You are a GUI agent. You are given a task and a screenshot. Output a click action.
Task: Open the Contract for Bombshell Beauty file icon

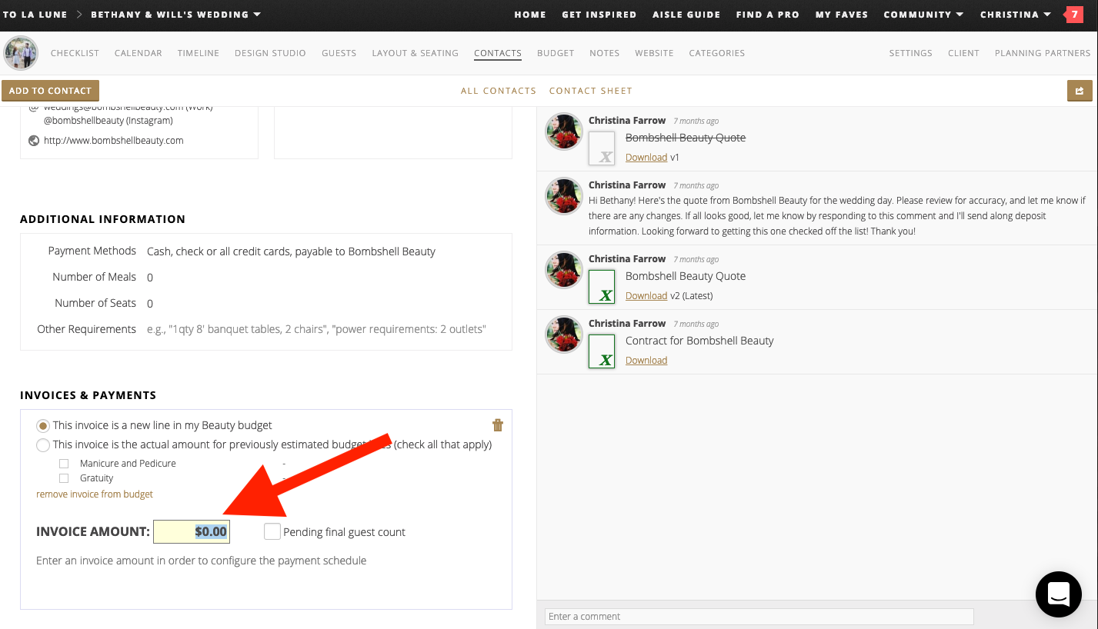(x=602, y=351)
